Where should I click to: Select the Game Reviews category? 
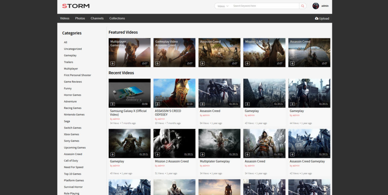73,82
